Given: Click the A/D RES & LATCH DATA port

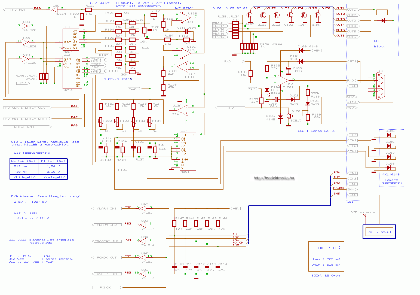Looking at the screenshot, I should click(x=27, y=118).
